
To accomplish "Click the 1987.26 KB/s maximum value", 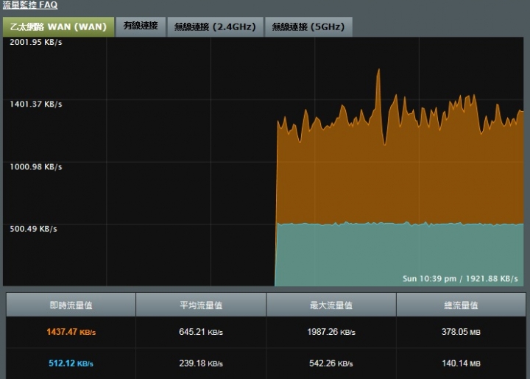I will (331, 332).
